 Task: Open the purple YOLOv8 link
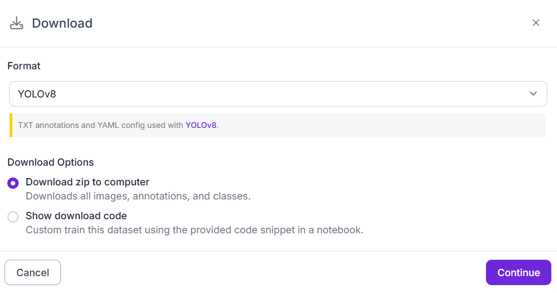pos(201,125)
